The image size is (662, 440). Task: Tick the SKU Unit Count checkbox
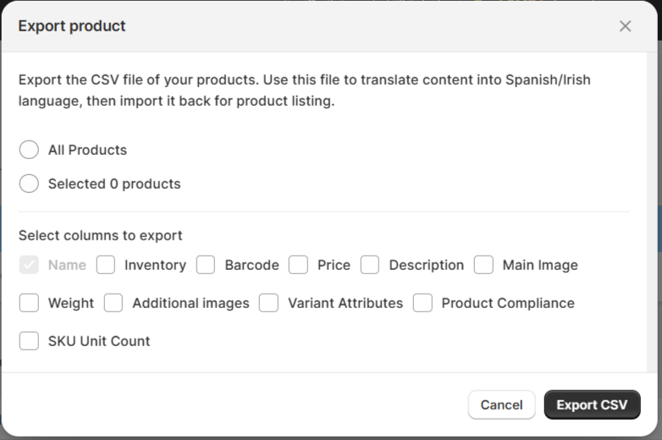tap(29, 341)
